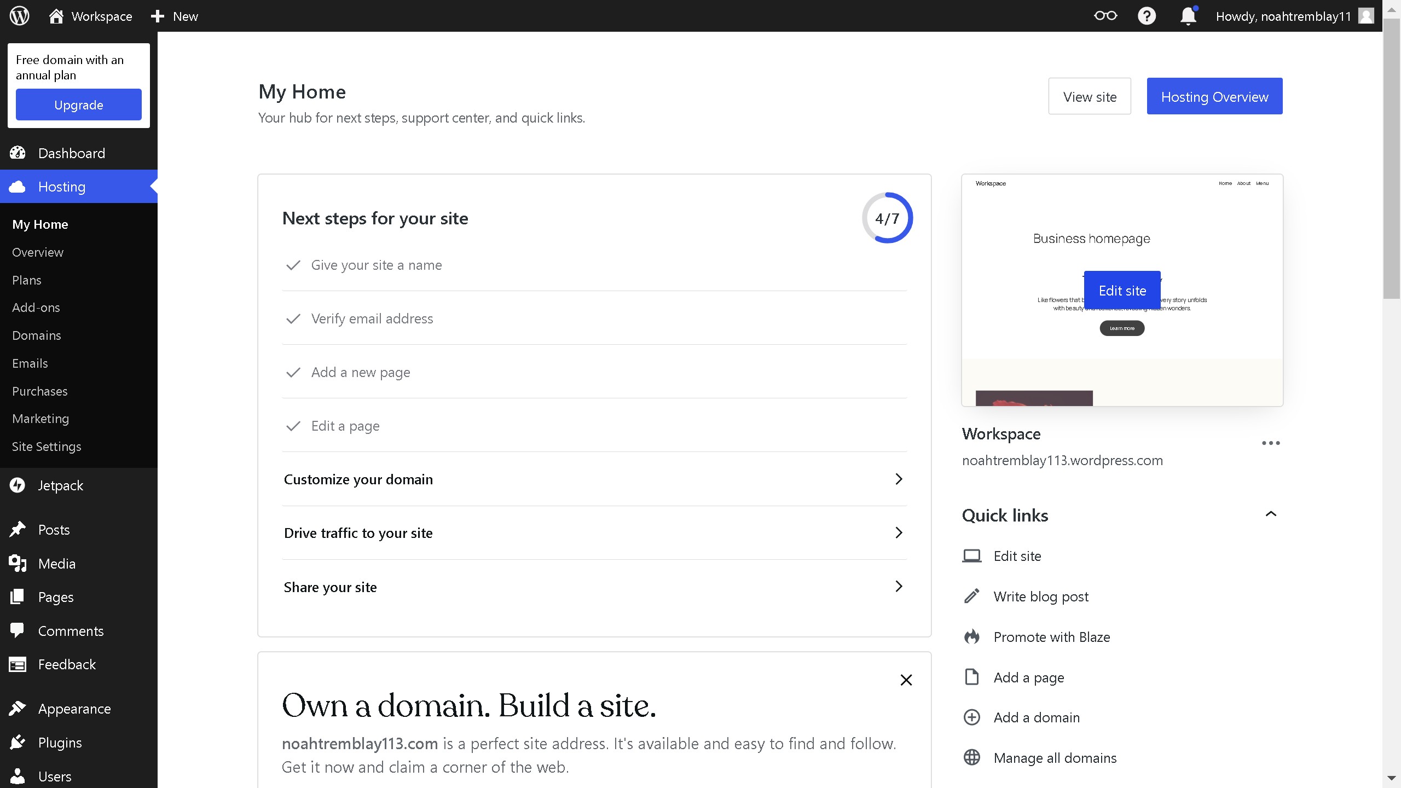Select the Appearance brush icon
The height and width of the screenshot is (788, 1401).
click(x=18, y=708)
